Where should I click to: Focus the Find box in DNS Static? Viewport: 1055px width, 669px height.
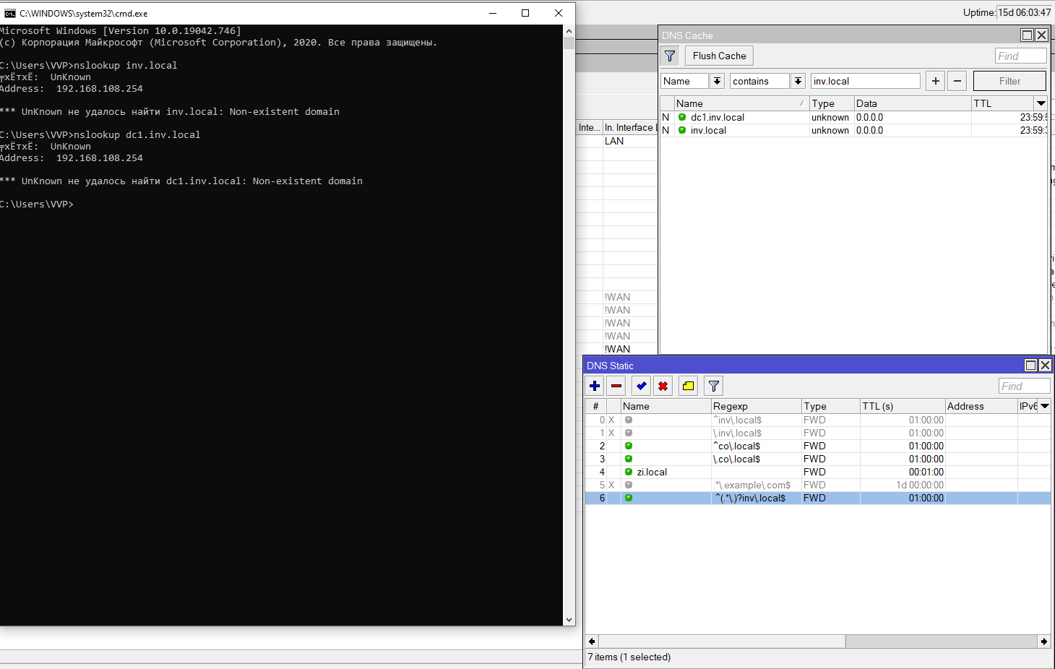click(x=1024, y=386)
